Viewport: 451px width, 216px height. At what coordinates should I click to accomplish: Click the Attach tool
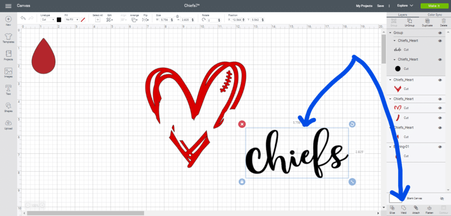pyautogui.click(x=416, y=210)
